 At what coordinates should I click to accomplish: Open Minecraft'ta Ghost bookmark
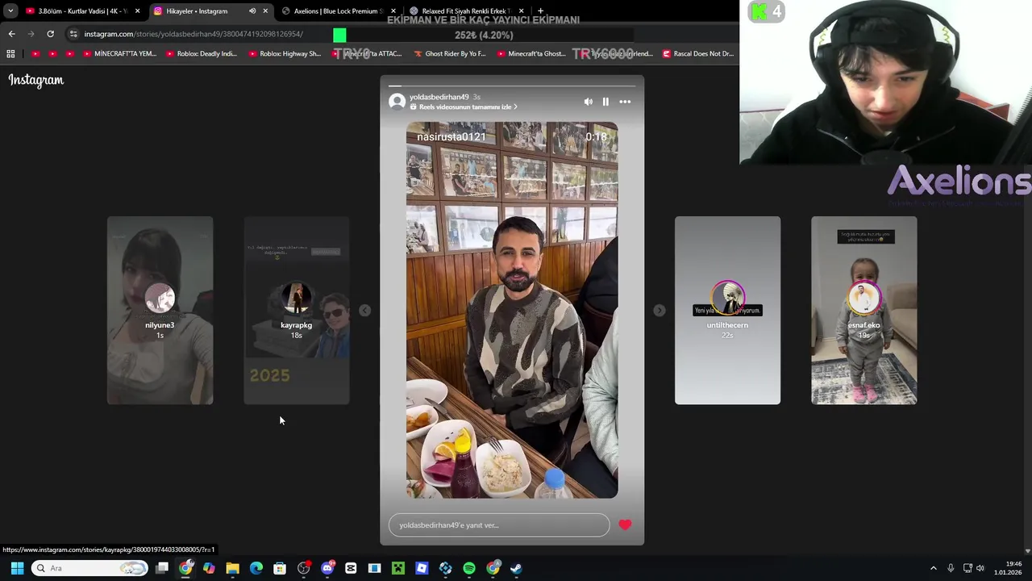pyautogui.click(x=531, y=53)
